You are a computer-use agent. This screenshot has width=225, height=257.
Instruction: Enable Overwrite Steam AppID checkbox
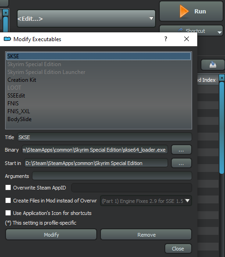pyautogui.click(x=8, y=188)
